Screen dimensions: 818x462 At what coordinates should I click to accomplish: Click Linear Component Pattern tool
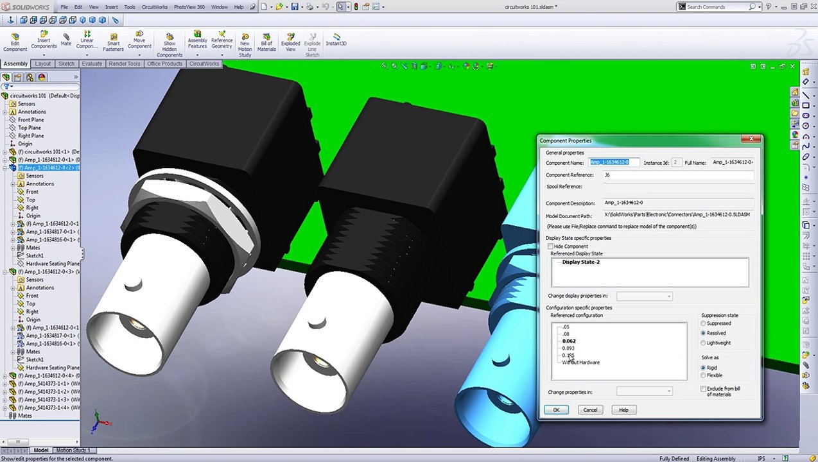(87, 40)
